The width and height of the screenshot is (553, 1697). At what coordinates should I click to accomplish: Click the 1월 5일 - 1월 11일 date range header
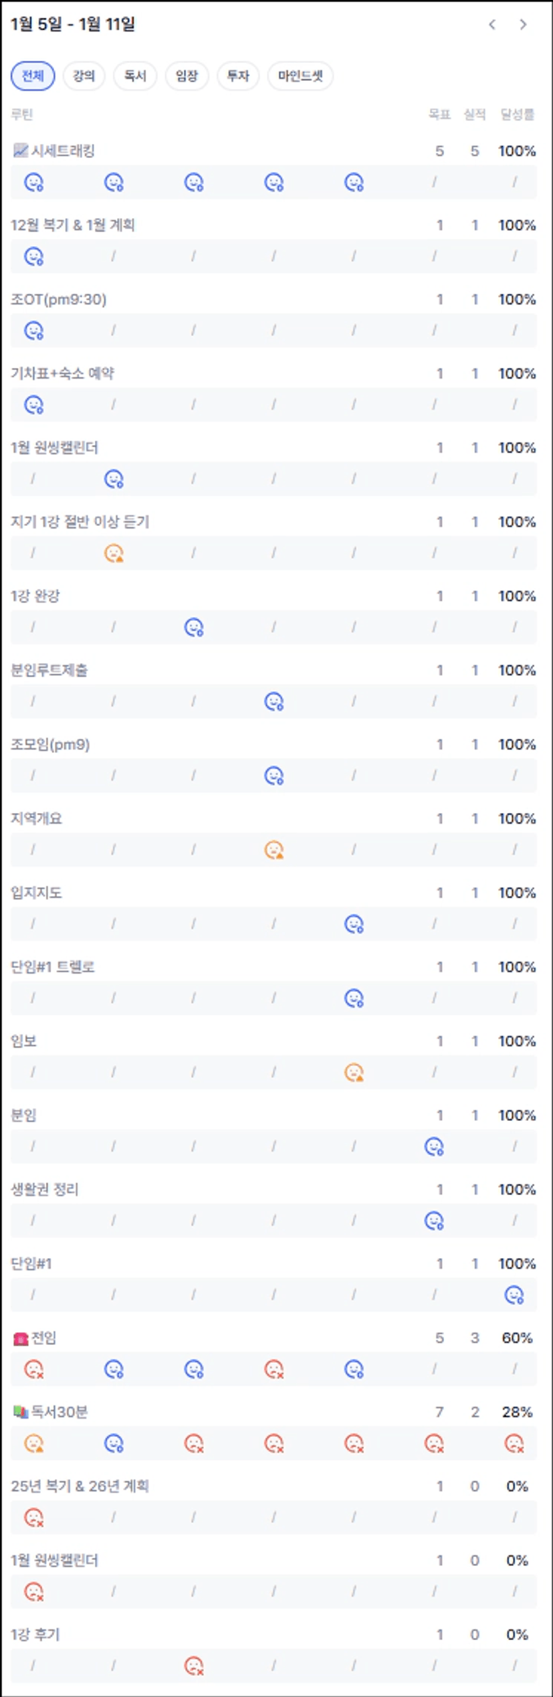point(73,25)
